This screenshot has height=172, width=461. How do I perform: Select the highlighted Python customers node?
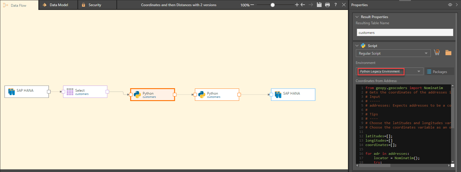click(153, 95)
